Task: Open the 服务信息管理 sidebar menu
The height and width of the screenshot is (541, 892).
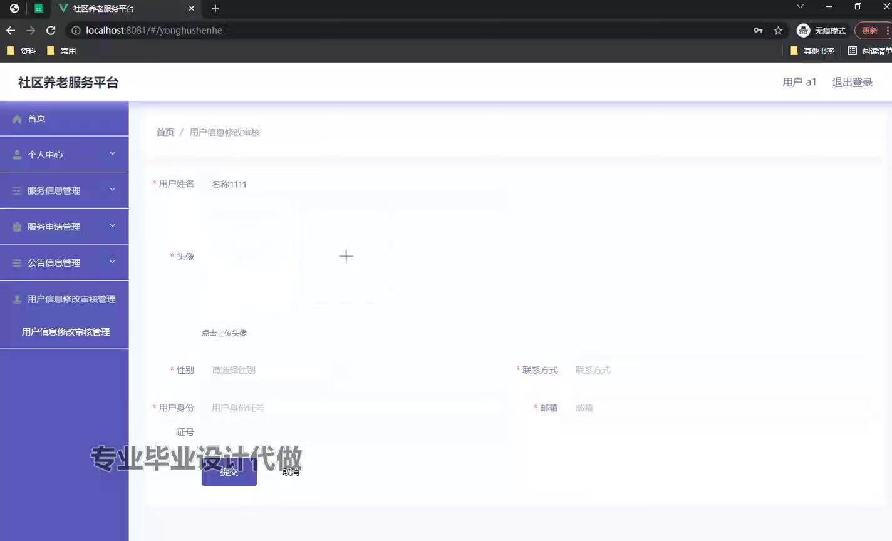Action: point(65,191)
